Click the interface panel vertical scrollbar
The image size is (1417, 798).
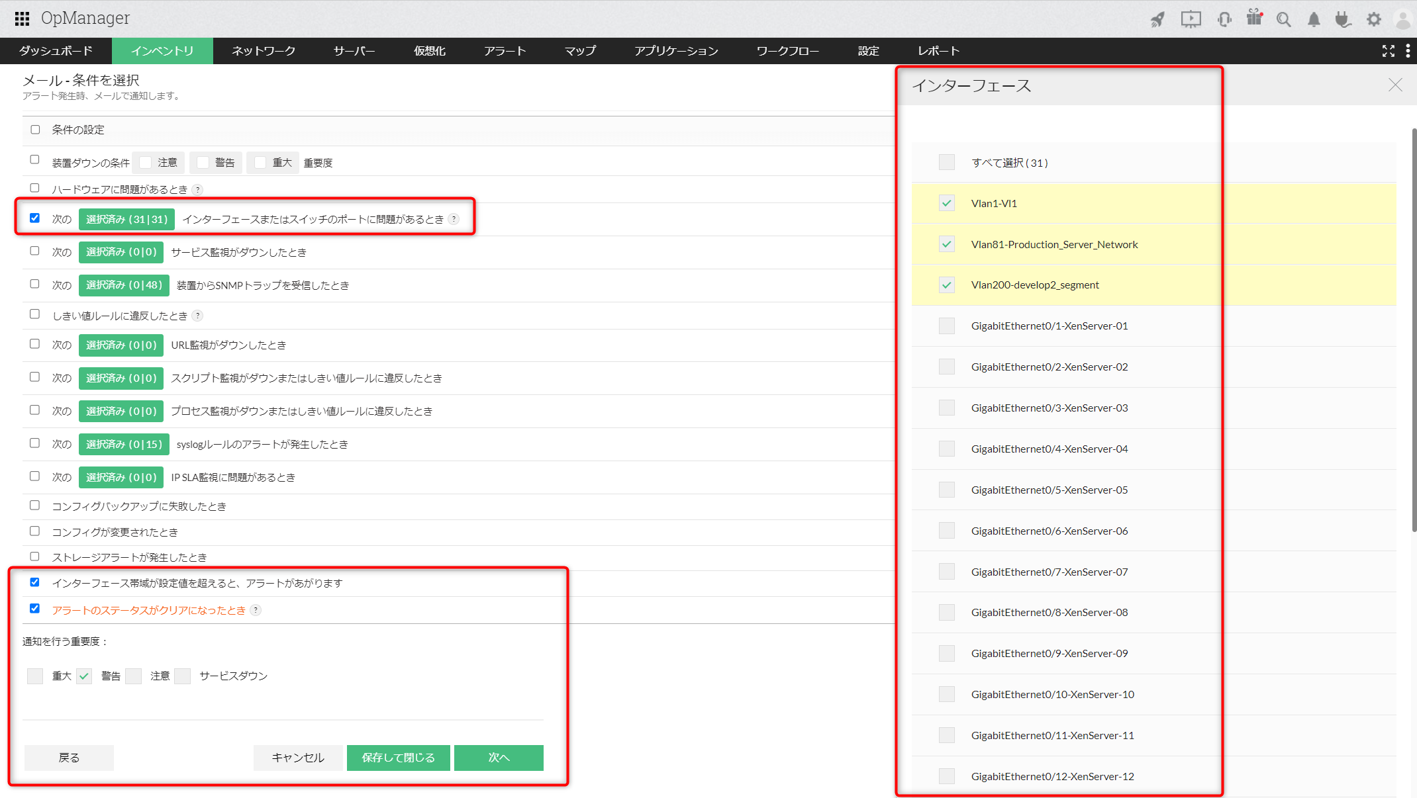click(1413, 331)
